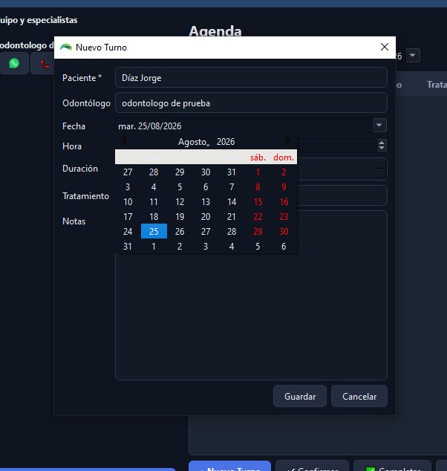The image size is (447, 471).
Task: Open WhatsApp chat icon in Agenda window
Action: click(x=14, y=63)
